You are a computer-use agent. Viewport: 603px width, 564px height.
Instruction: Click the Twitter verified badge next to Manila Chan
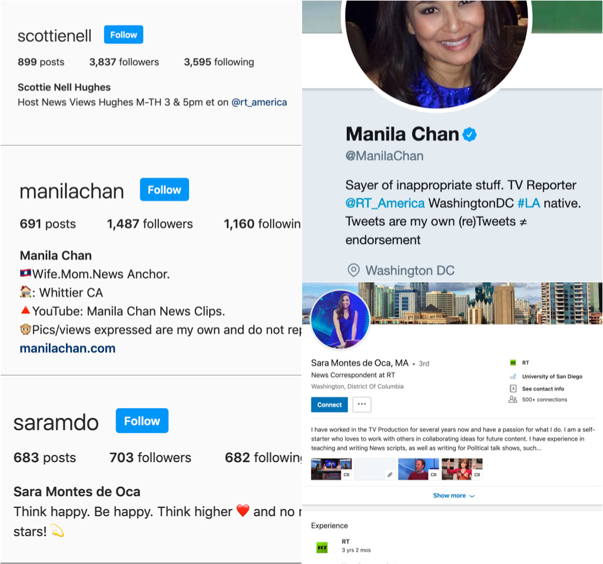pyautogui.click(x=469, y=134)
